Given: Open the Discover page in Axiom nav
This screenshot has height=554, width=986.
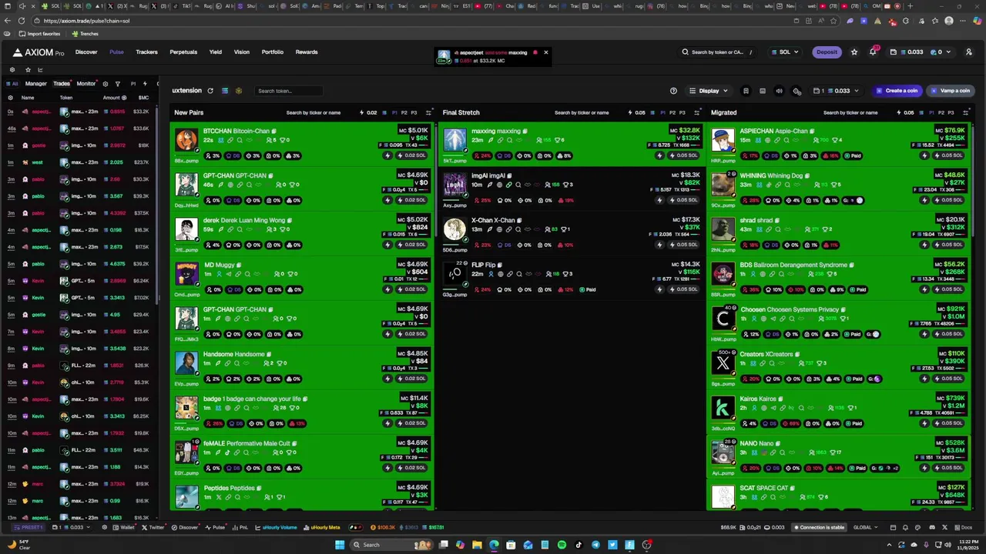Looking at the screenshot, I should [x=86, y=52].
